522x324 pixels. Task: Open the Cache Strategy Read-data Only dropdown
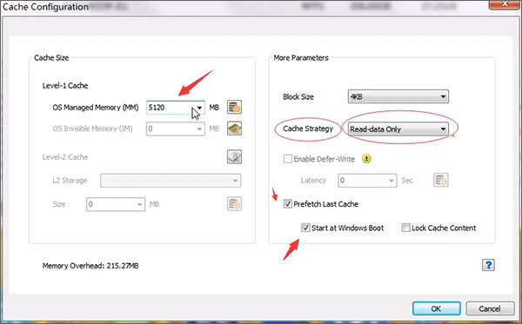point(398,129)
